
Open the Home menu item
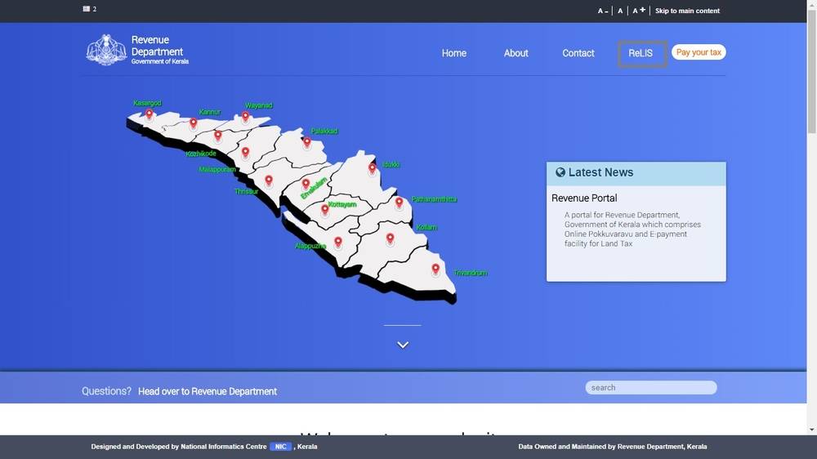(454, 53)
